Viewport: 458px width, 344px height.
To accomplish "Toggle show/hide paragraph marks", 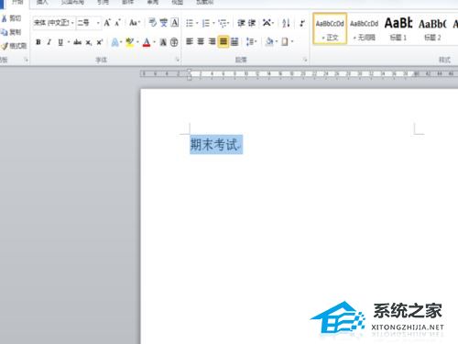I will click(302, 23).
